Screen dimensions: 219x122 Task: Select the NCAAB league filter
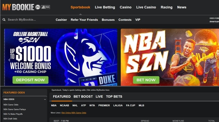pos(64,105)
